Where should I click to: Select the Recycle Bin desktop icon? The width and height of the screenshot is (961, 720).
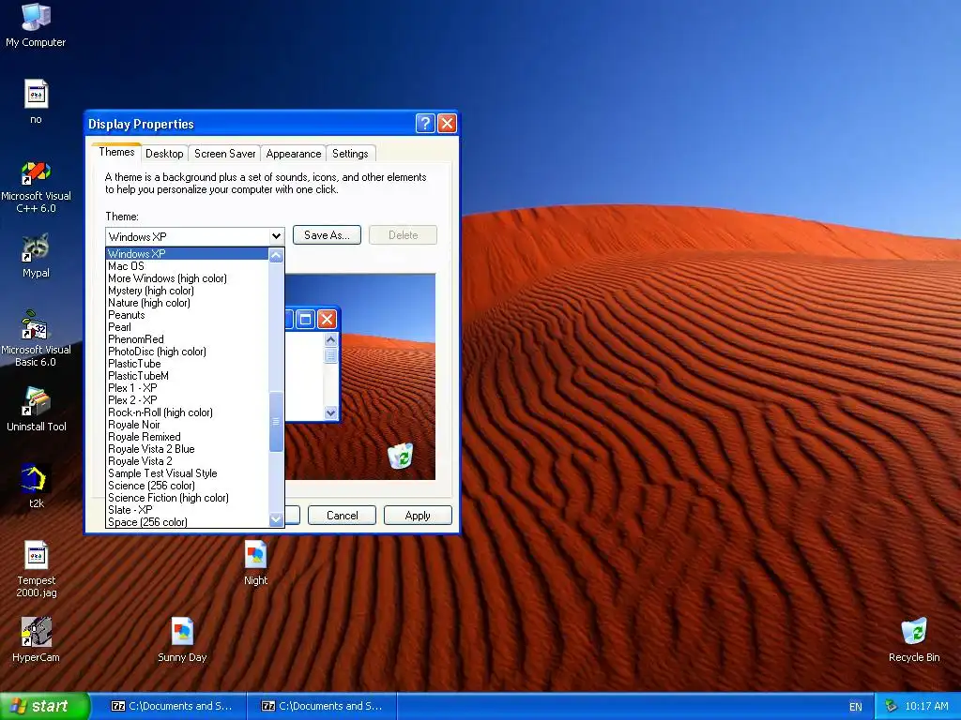click(x=914, y=639)
